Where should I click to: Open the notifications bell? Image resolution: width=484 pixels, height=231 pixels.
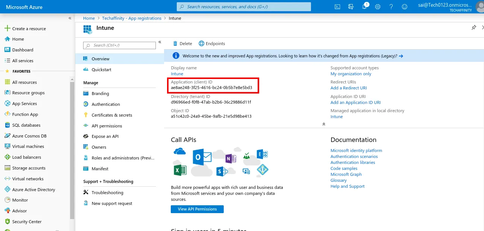pyautogui.click(x=365, y=7)
